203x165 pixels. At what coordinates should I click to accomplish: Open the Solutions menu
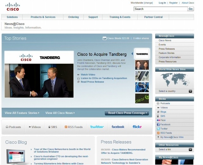coord(12,17)
